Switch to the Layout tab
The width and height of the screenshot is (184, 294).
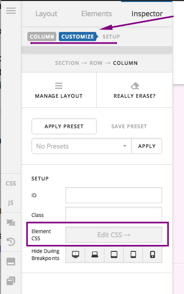(x=46, y=14)
